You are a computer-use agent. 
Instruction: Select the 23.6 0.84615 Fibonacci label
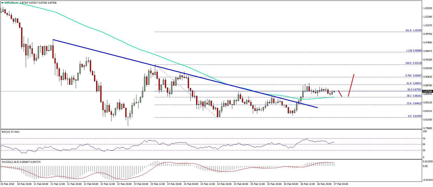[x=414, y=103]
